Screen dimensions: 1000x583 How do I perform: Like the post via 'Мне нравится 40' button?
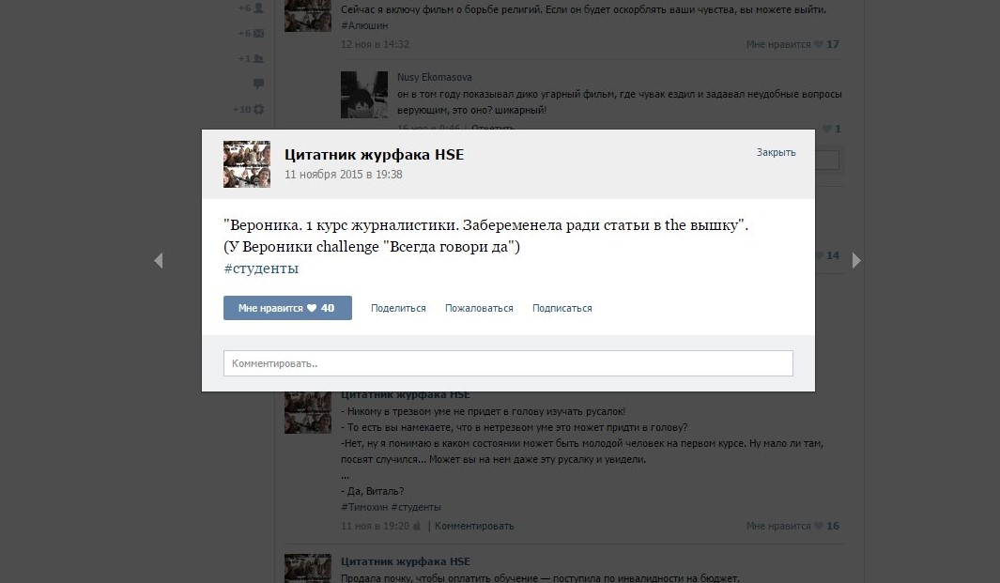[287, 308]
